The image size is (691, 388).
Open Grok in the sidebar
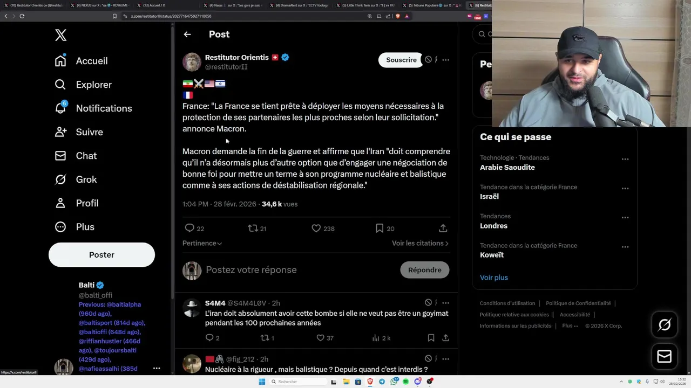pos(76,179)
